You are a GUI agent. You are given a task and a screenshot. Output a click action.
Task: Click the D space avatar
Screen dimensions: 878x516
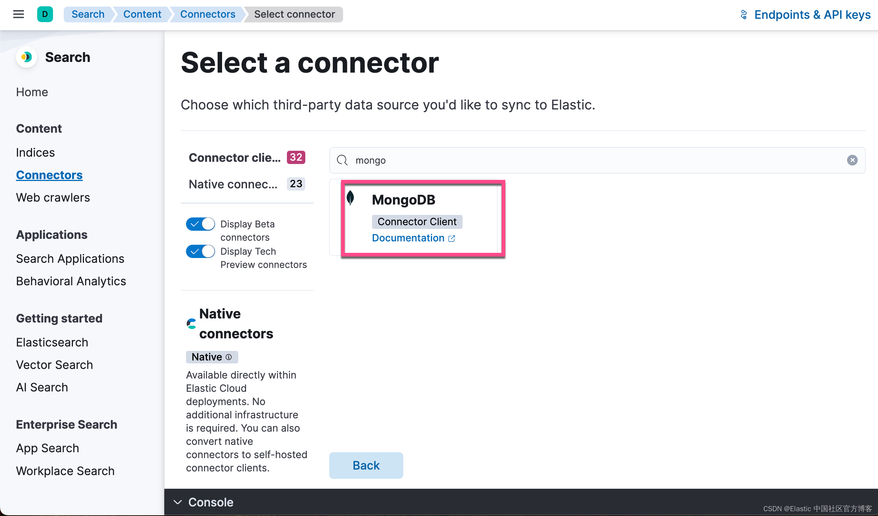45,14
